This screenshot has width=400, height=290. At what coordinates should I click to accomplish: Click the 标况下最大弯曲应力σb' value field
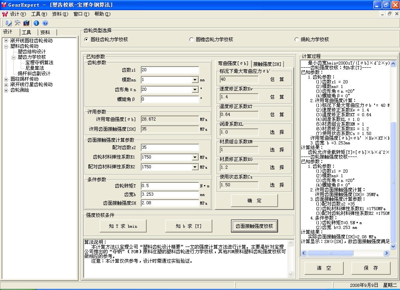(239, 79)
